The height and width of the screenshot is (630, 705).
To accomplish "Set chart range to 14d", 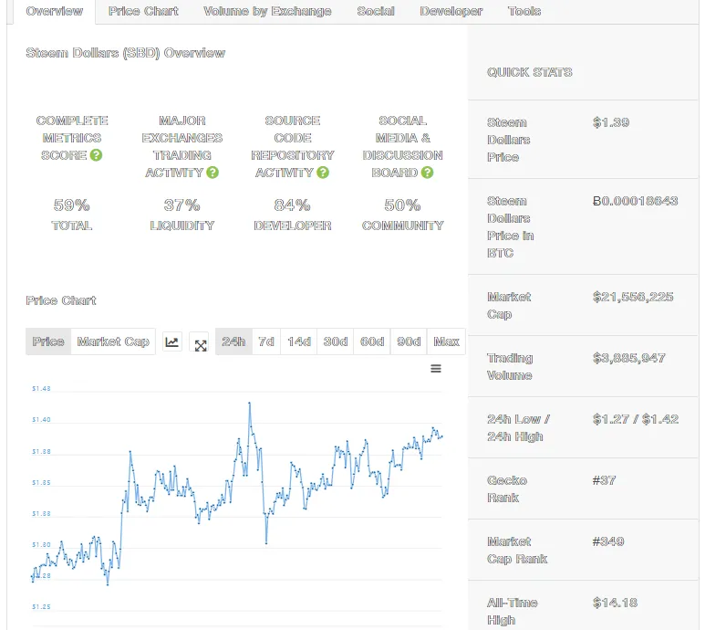I will (x=299, y=341).
